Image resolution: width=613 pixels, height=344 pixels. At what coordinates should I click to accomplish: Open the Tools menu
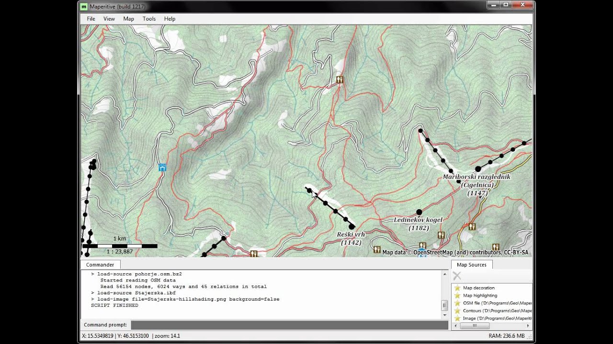coord(149,19)
